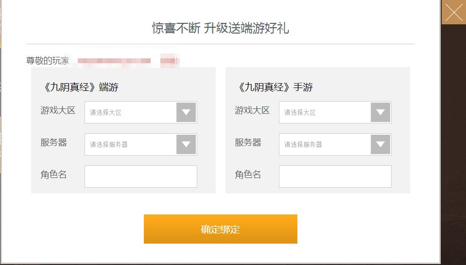Click the 角色名 label in 手游 section
The image size is (466, 265).
[248, 175]
